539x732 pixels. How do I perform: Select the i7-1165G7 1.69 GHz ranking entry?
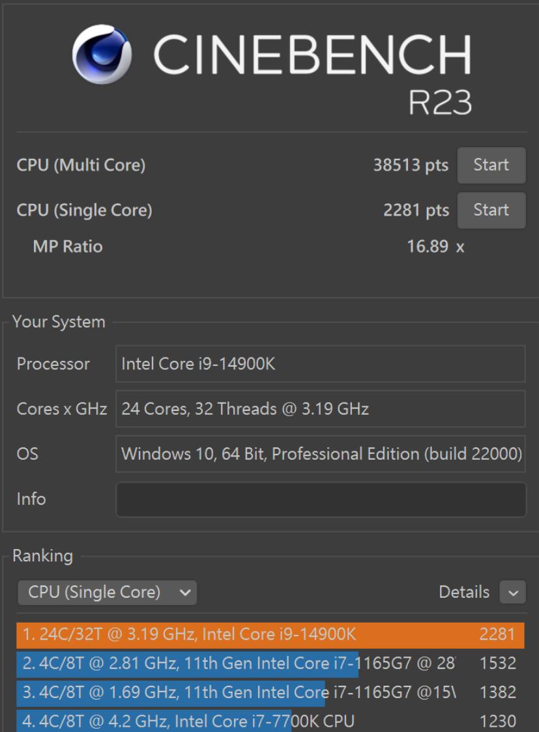(x=261, y=691)
